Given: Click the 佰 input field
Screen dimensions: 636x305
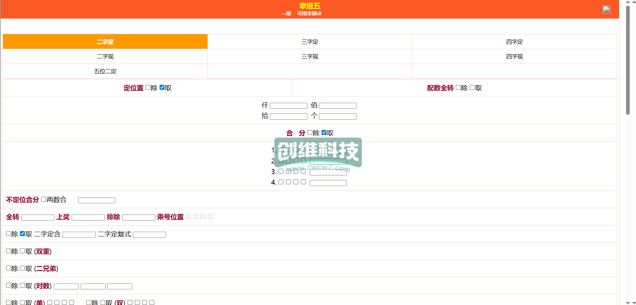Looking at the screenshot, I should click(x=338, y=106).
